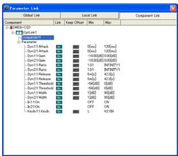Toggle Link On for Dyn2:1:Release
Screen dimensions: 178x156
59,79
